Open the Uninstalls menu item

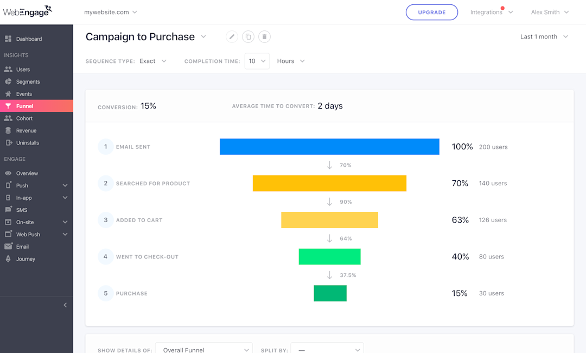(x=27, y=143)
